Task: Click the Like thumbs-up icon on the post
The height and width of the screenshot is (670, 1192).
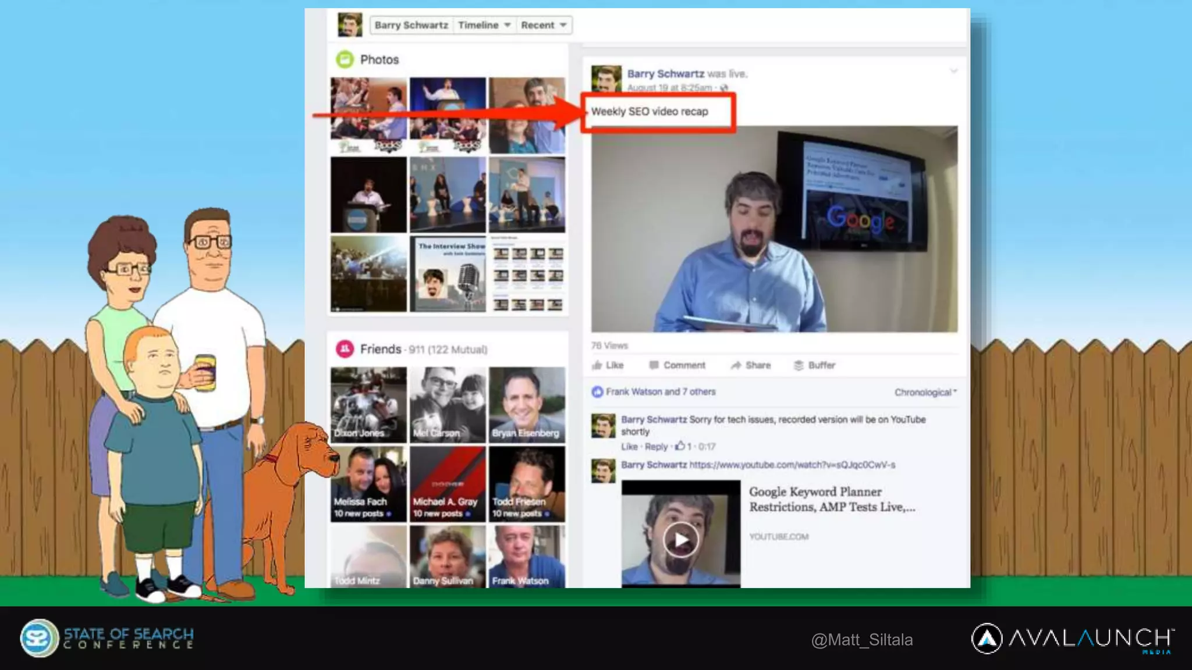Action: click(x=597, y=365)
